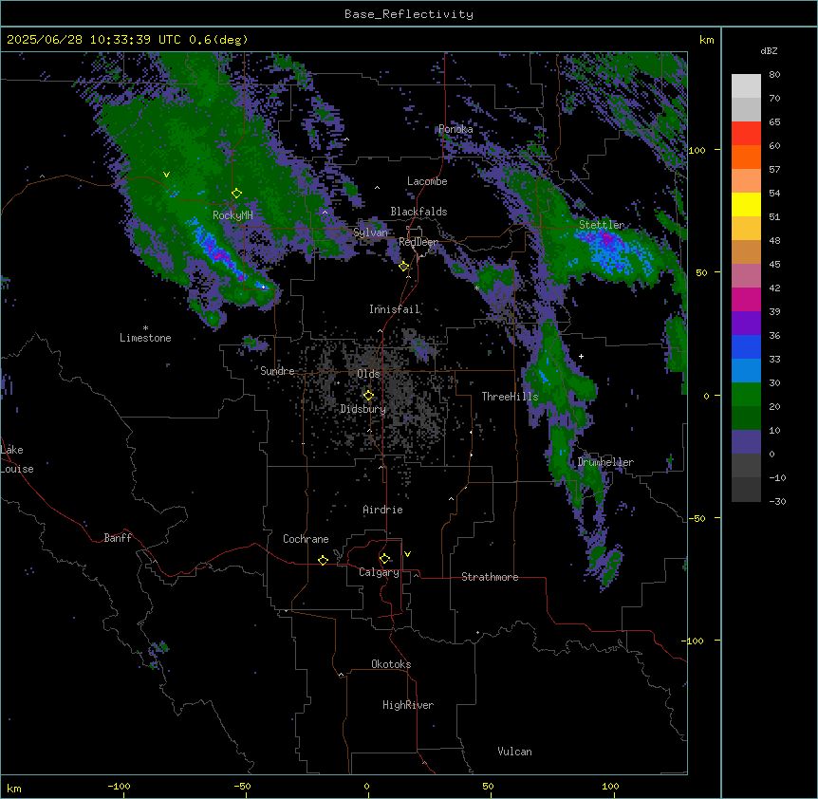Viewport: 818px width, 799px height.
Task: Select the magenta 39-42 dBZ legend swatch
Action: (746, 299)
